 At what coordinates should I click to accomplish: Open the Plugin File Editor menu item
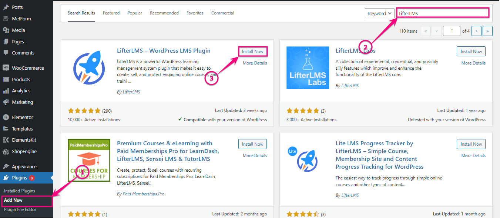click(20, 209)
